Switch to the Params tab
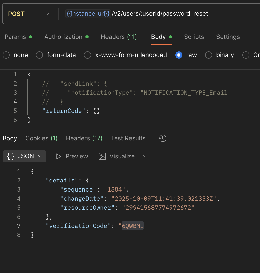The height and width of the screenshot is (273, 260). point(15,37)
